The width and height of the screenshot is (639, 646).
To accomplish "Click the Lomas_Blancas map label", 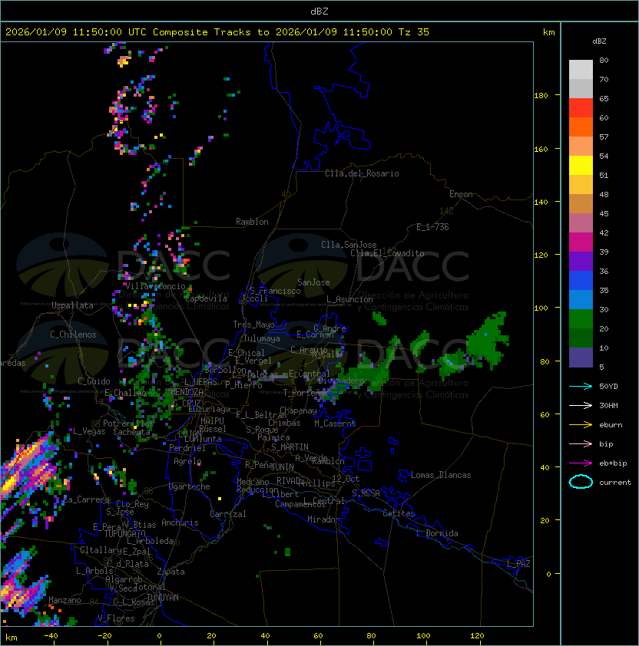I will pyautogui.click(x=441, y=475).
